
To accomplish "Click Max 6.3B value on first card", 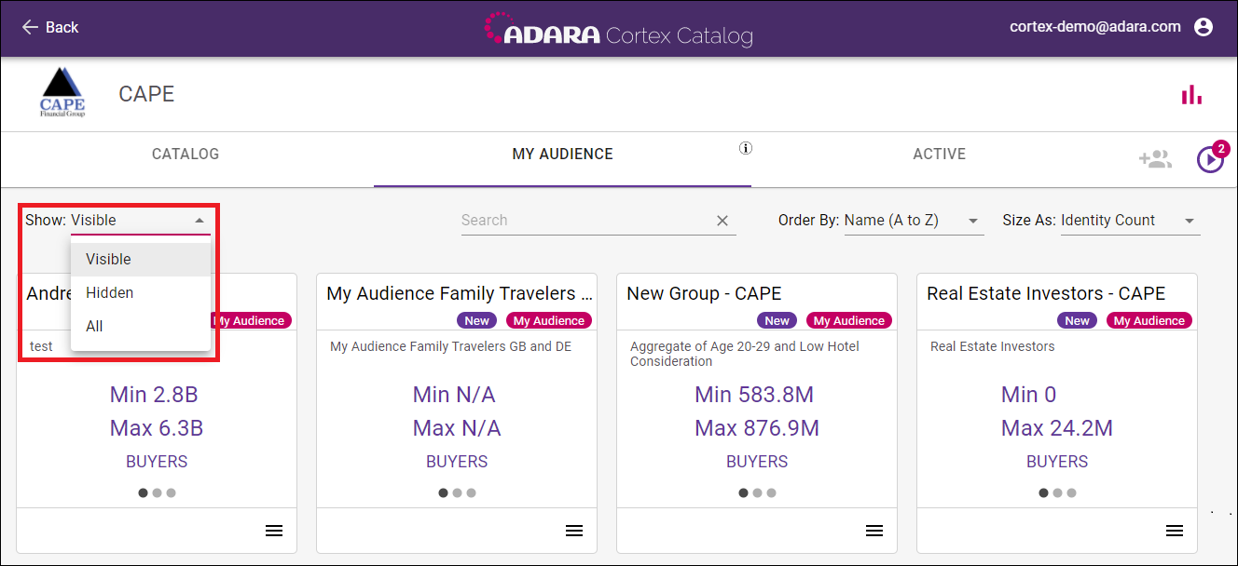I will 157,428.
